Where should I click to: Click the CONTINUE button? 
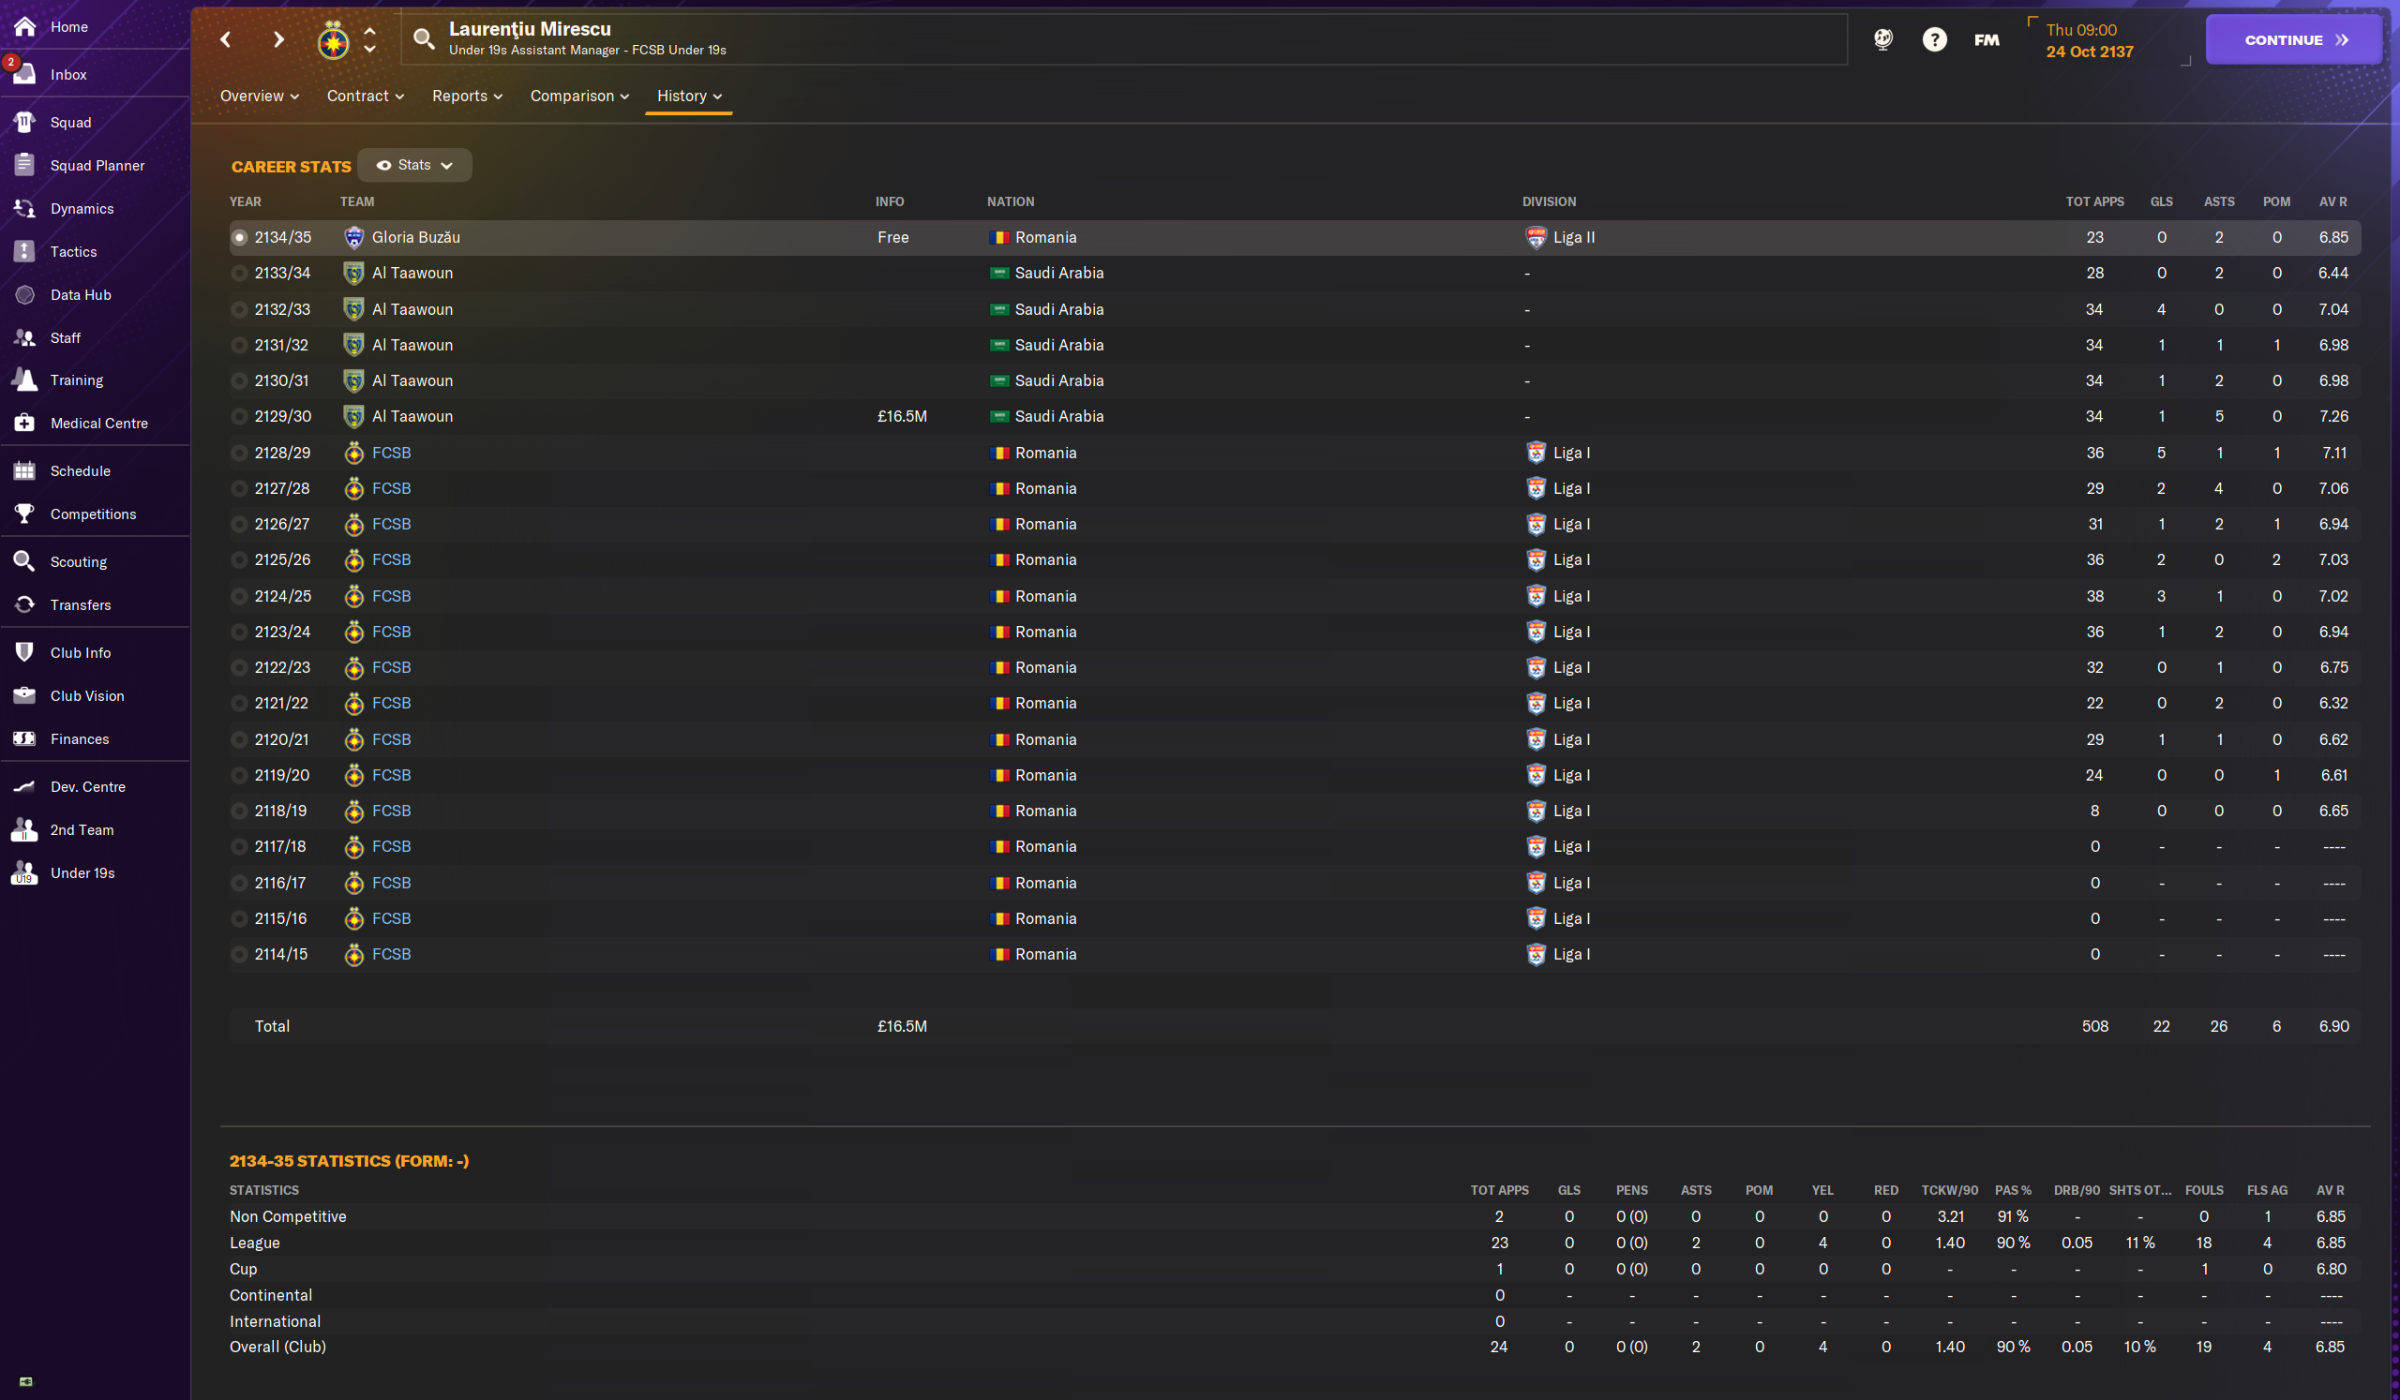click(2294, 39)
